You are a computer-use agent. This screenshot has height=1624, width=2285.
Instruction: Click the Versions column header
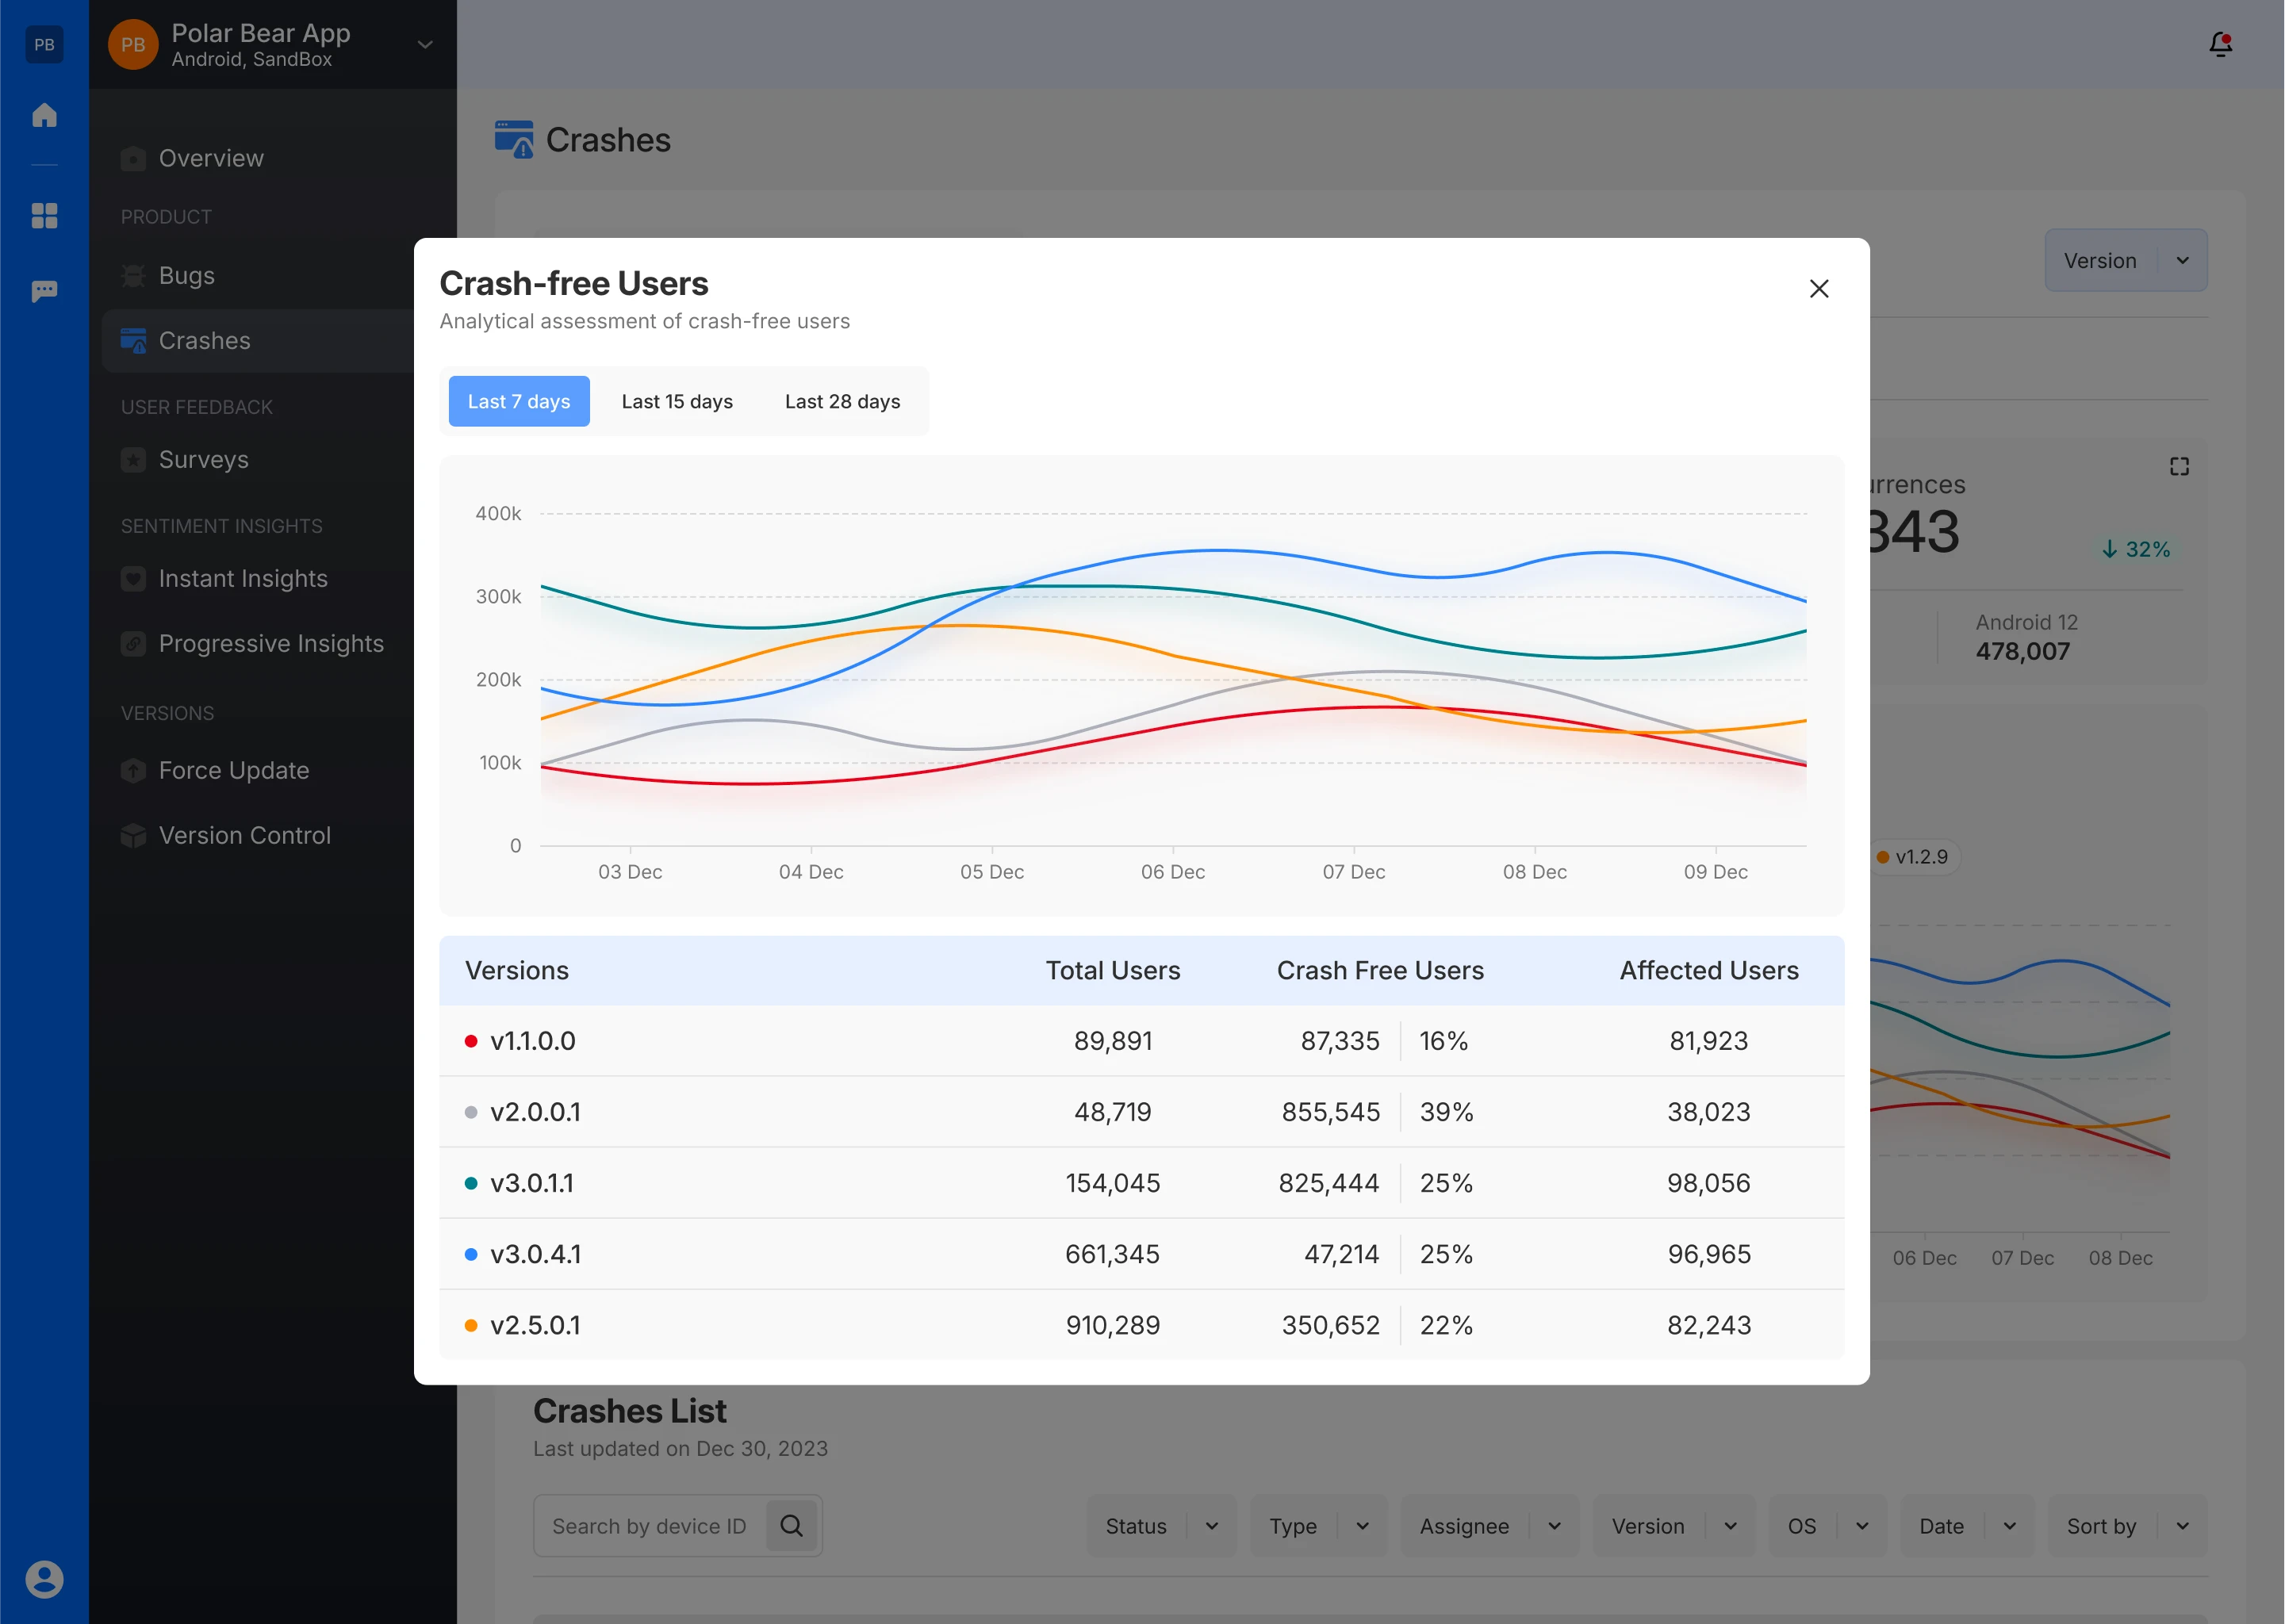coord(517,971)
